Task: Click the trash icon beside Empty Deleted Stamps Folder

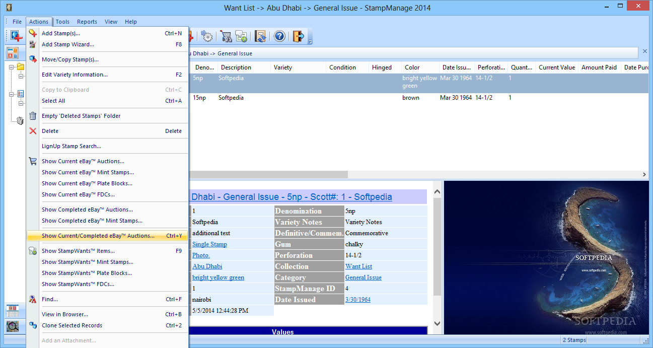Action: click(33, 116)
